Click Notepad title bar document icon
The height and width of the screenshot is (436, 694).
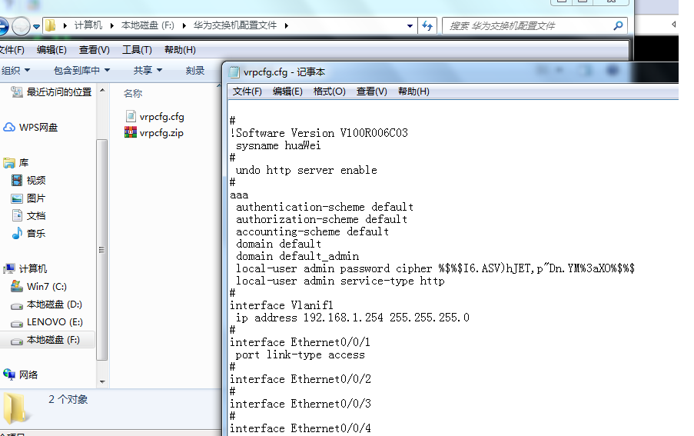234,72
